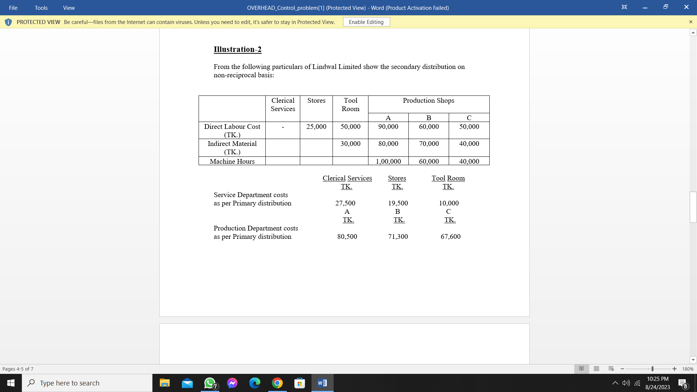The height and width of the screenshot is (392, 697).
Task: Click the zoom slider handle
Action: pyautogui.click(x=652, y=369)
